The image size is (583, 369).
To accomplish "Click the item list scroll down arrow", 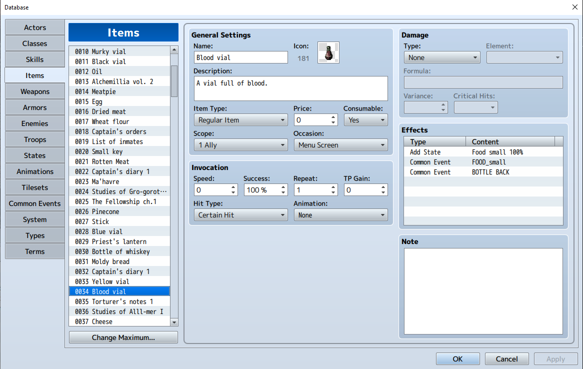I will [174, 322].
